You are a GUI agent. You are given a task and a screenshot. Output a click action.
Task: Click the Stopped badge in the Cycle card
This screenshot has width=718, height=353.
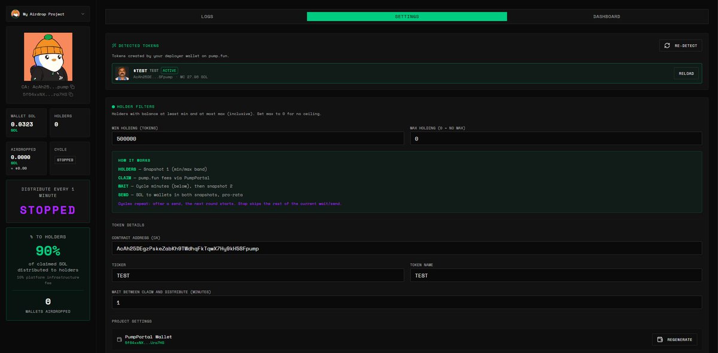pyautogui.click(x=65, y=160)
